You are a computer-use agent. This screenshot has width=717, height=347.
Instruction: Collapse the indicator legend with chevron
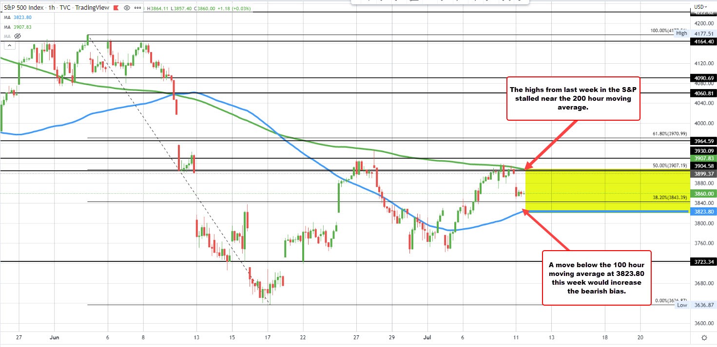tap(8, 45)
